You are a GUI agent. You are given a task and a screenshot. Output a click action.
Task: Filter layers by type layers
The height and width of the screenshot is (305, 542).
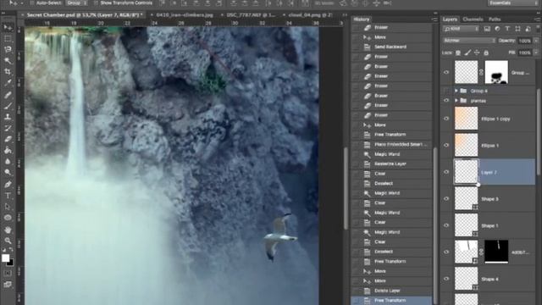click(507, 29)
